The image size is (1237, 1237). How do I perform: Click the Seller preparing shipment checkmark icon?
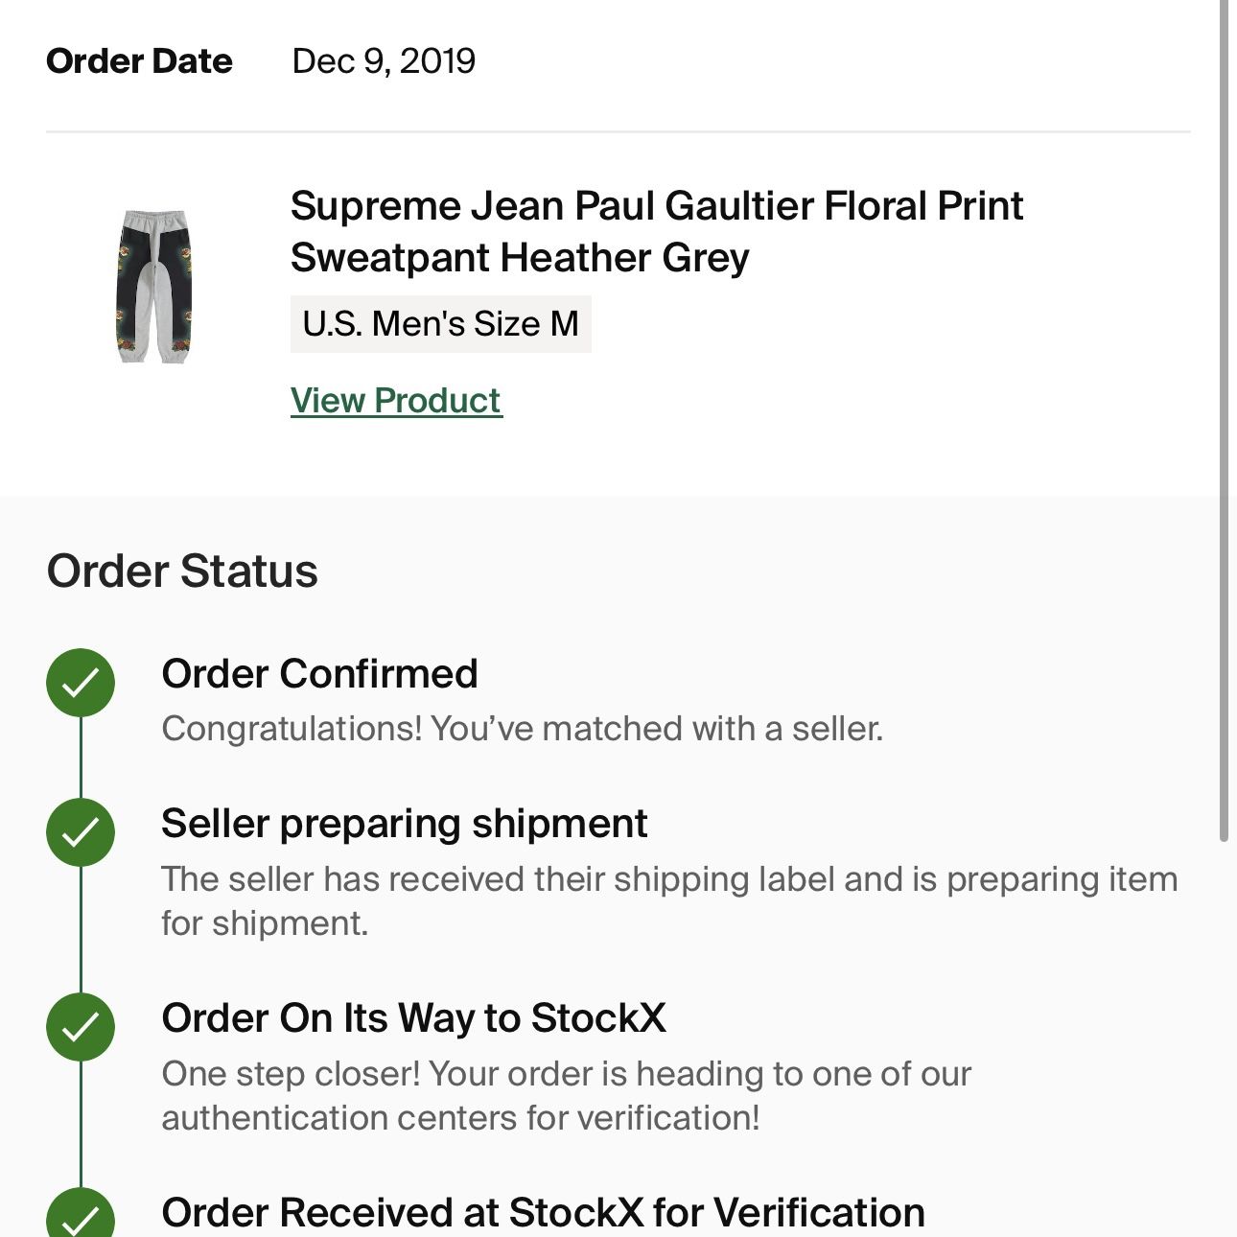click(82, 832)
